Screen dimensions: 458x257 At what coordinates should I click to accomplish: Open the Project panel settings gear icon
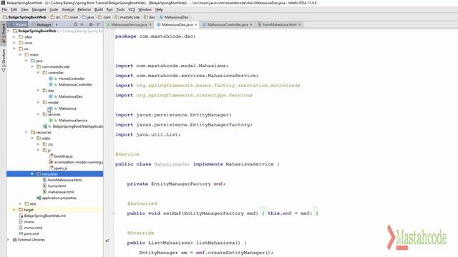pos(91,25)
